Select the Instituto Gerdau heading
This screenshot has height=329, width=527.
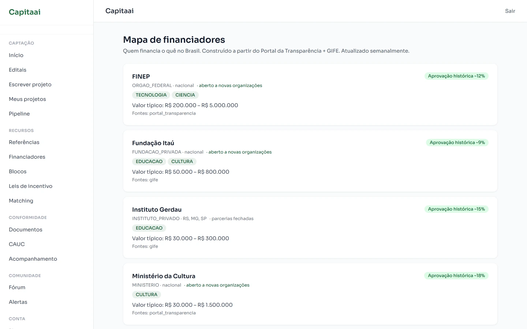click(157, 209)
